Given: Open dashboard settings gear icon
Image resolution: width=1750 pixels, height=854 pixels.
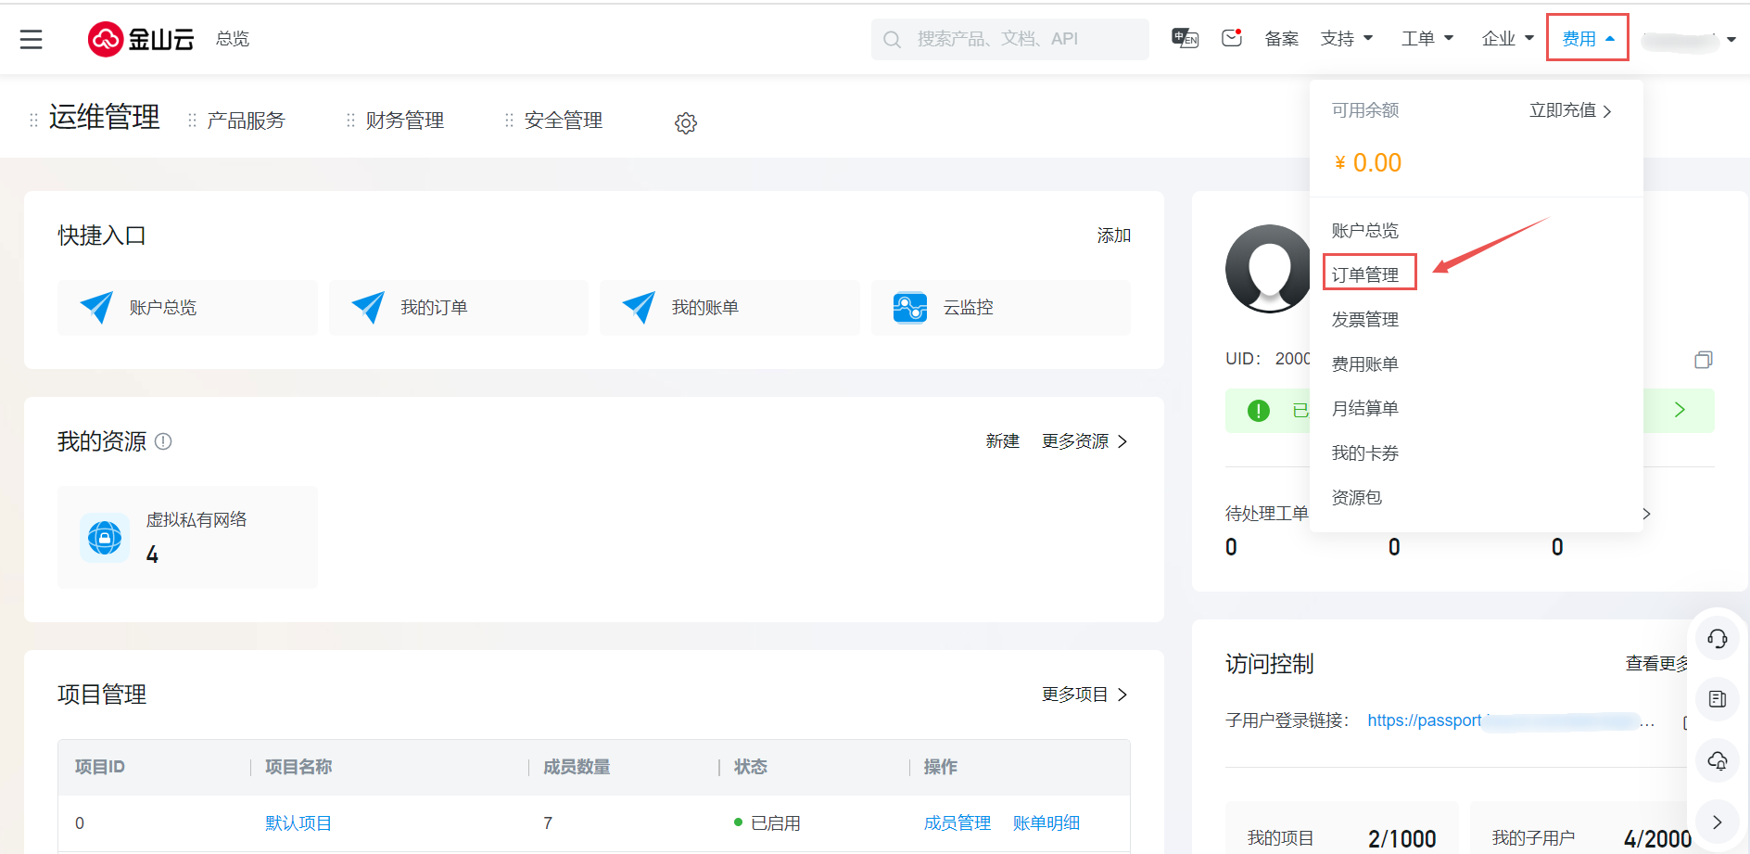Looking at the screenshot, I should (686, 123).
